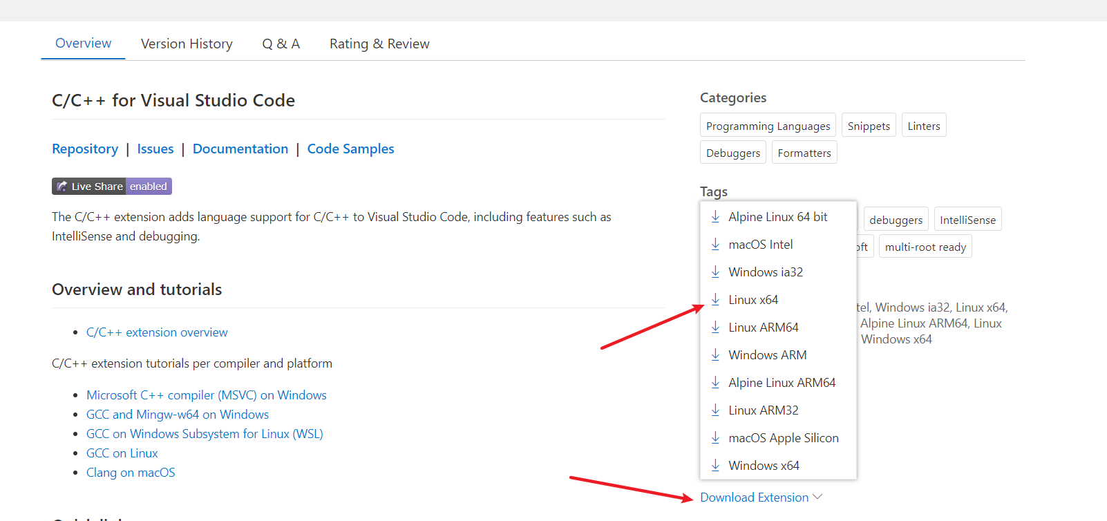Image resolution: width=1107 pixels, height=521 pixels.
Task: Click download arrow icon for macOS Apple Silicon
Action: (715, 438)
